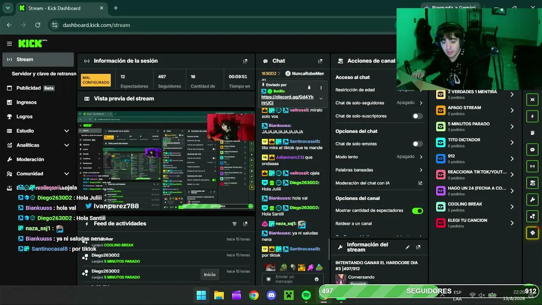Go back in browser history
Viewport: 542px width, 305px height.
pyautogui.click(x=9, y=25)
